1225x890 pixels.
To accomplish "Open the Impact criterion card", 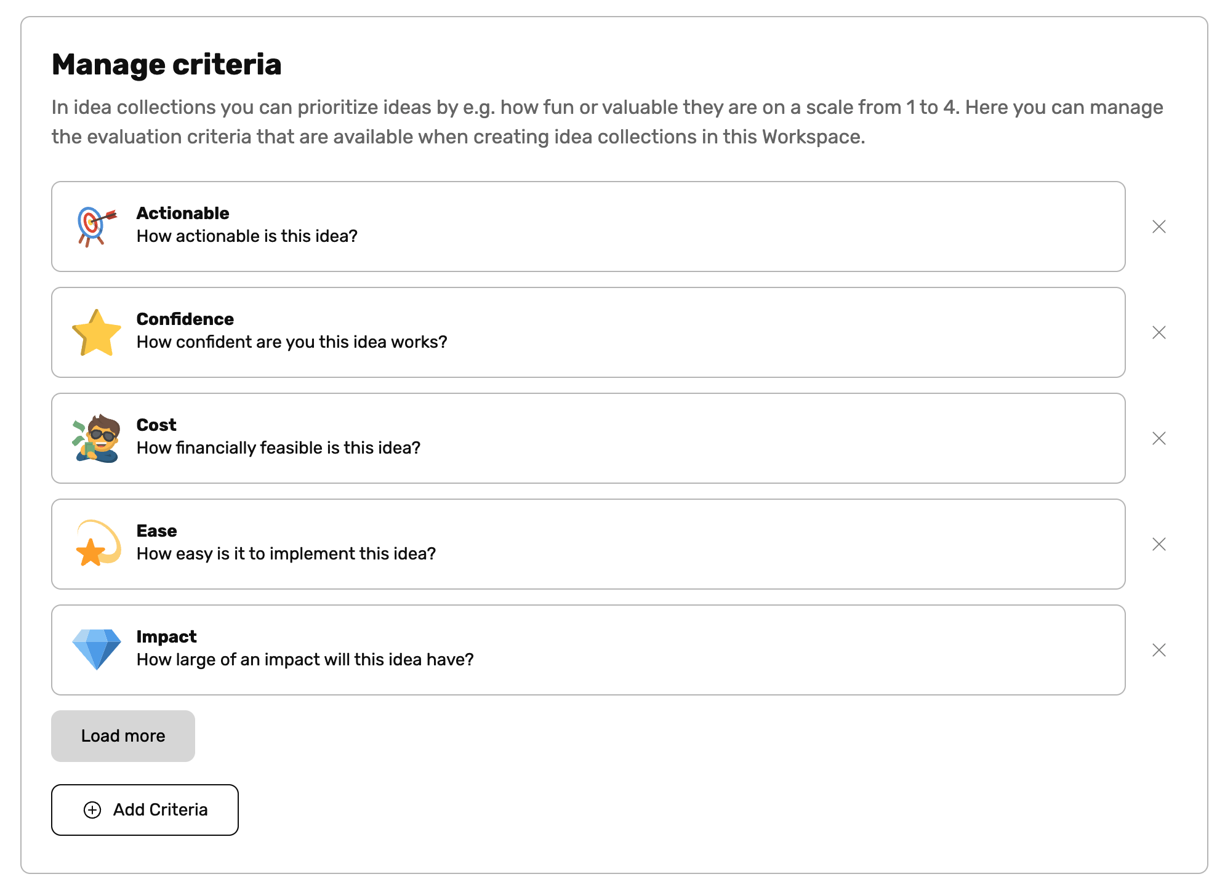I will point(554,650).
